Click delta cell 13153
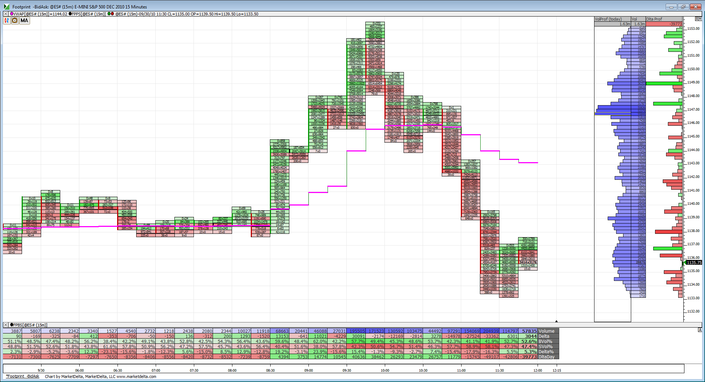The height and width of the screenshot is (382, 705). pyautogui.click(x=279, y=336)
